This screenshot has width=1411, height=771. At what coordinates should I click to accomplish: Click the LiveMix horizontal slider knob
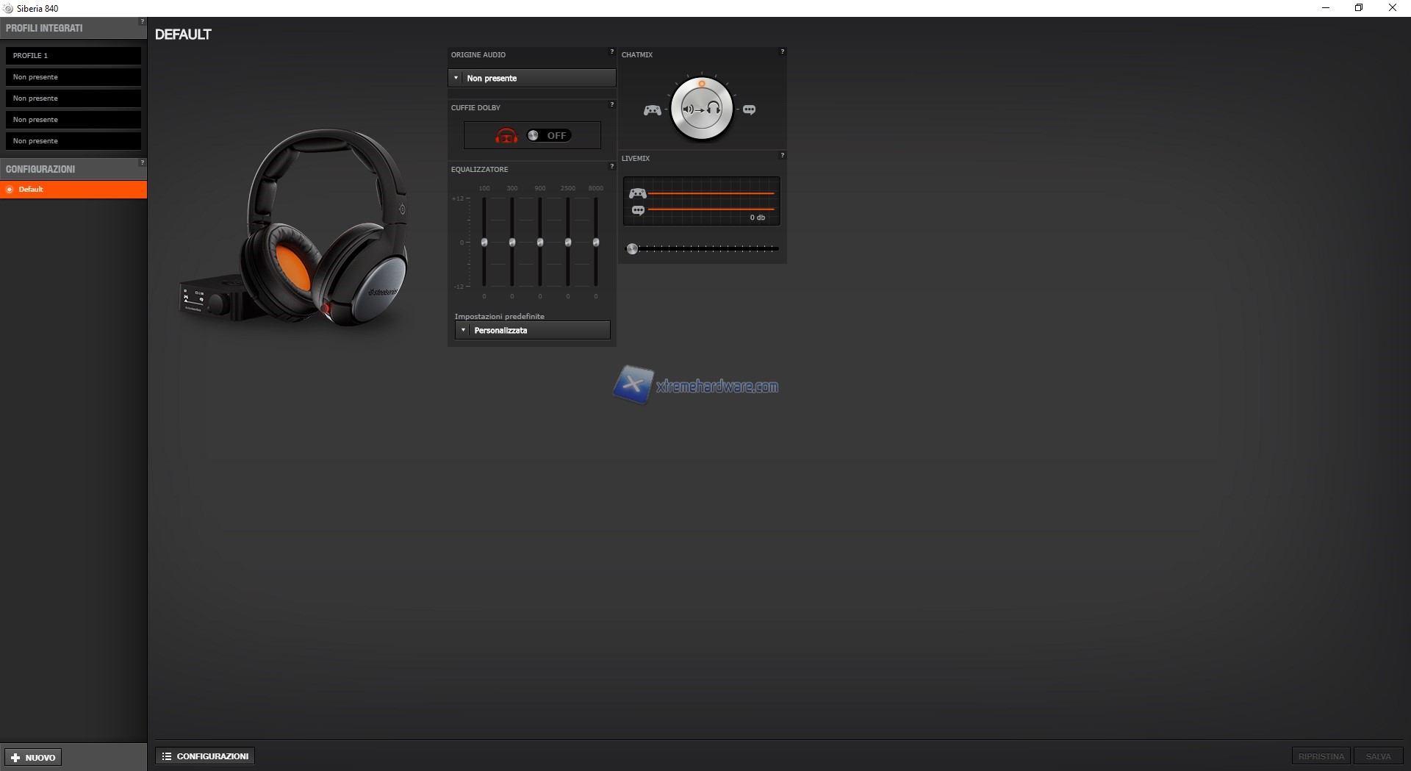pyautogui.click(x=632, y=249)
